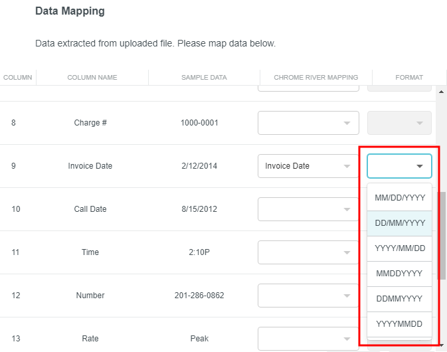Image resolution: width=447 pixels, height=352 pixels.
Task: Select YYYYMMDD format option
Action: (399, 324)
